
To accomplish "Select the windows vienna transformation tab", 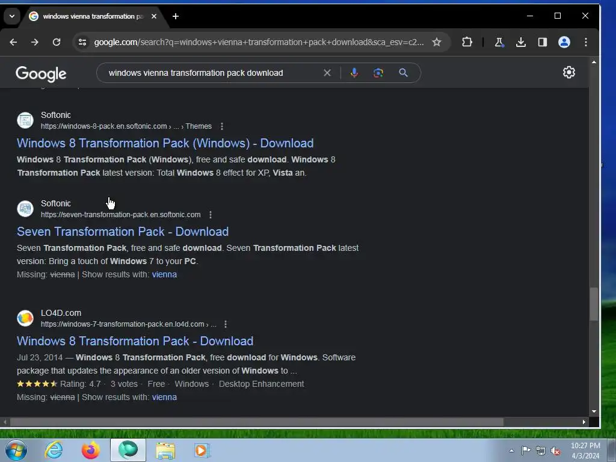I will pyautogui.click(x=93, y=16).
